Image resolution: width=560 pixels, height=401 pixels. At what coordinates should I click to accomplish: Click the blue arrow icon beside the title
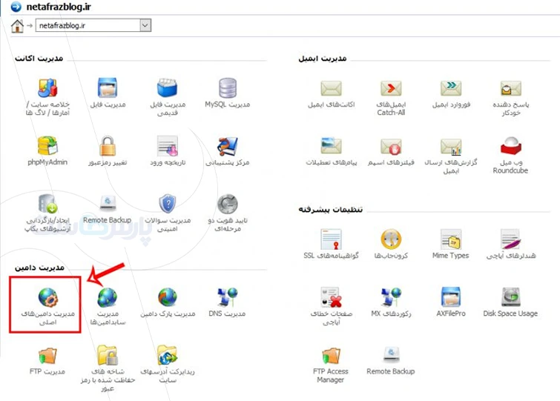coord(16,7)
